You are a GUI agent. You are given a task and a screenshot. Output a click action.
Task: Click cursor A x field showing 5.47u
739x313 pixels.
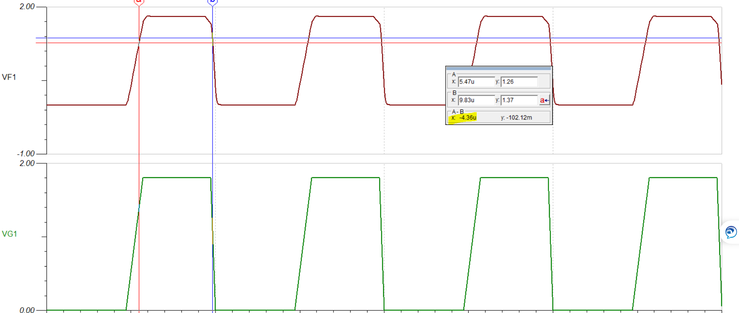(476, 82)
